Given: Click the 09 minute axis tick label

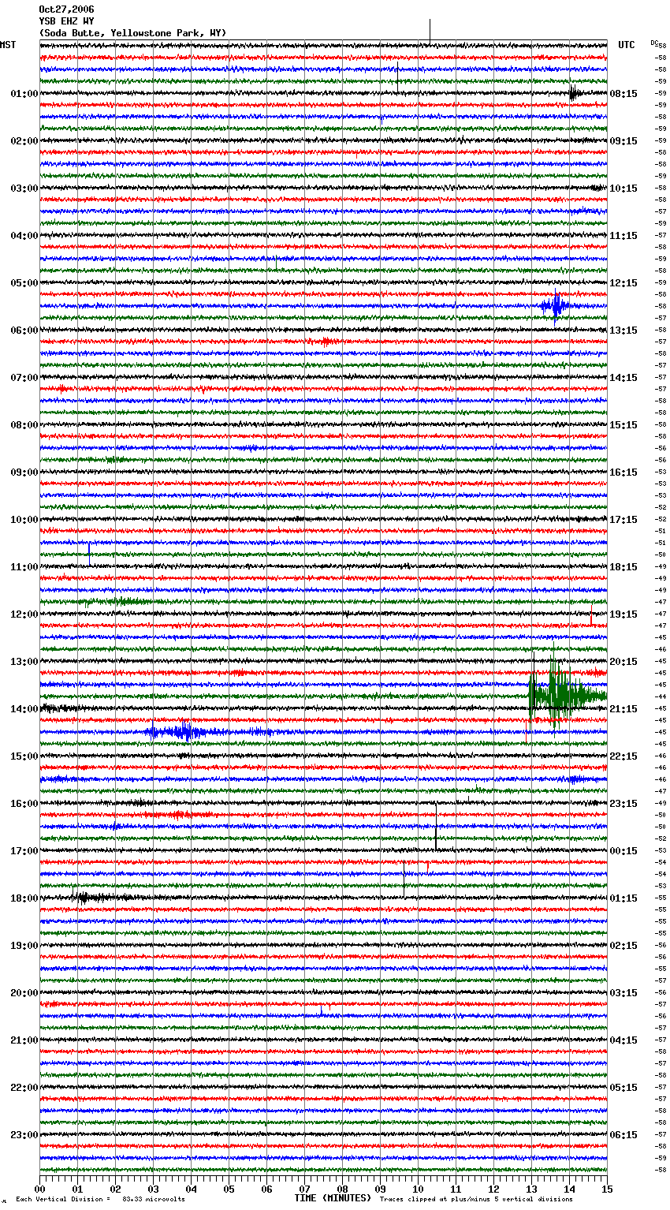Looking at the screenshot, I should (380, 1189).
